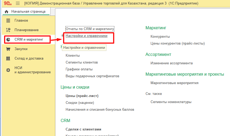Open Склад и доставка section icon
This screenshot has height=136, width=230.
coord(8,59)
